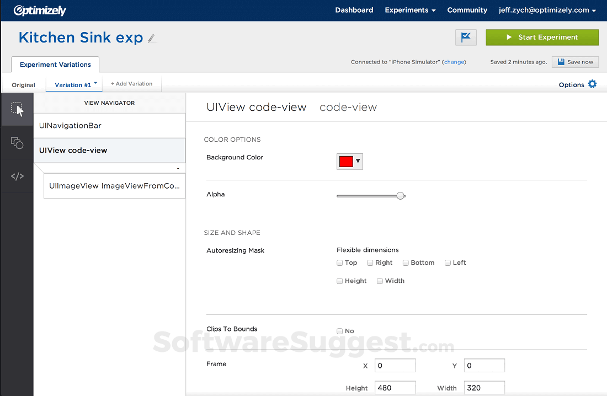Edit the experiment name with the pencil icon
This screenshot has height=396, width=607.
(x=151, y=38)
